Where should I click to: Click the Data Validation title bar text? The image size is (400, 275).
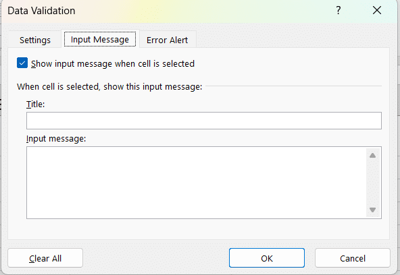tap(41, 11)
